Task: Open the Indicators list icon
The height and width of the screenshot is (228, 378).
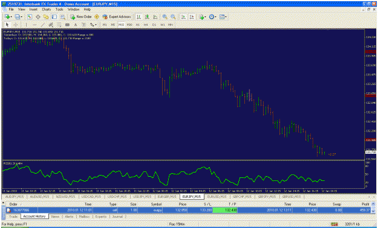Action: tap(201, 17)
